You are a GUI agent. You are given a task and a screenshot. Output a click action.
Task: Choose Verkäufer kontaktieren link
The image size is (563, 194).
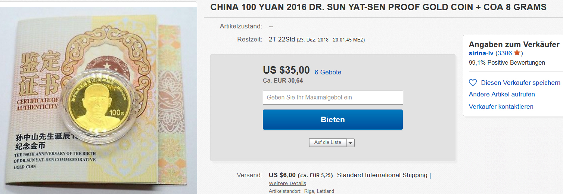point(501,107)
